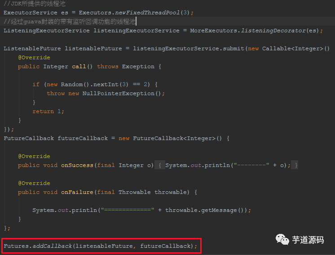Click futureCallback variable declaration
The height and width of the screenshot is (255, 335).
tap(83, 138)
